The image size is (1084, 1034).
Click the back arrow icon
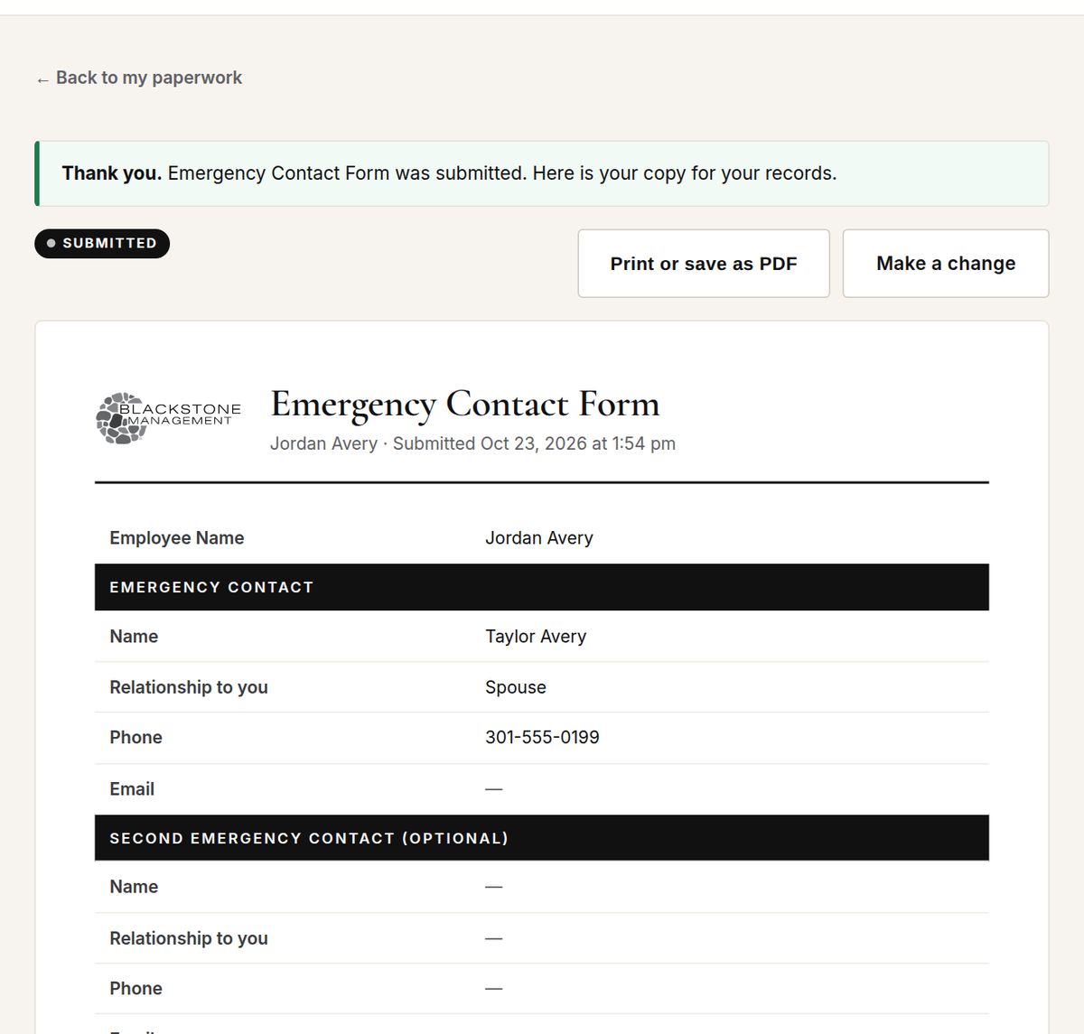coord(42,80)
